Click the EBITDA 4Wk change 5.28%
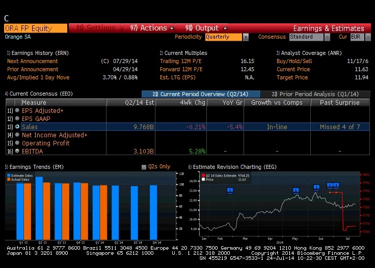 coord(197,152)
